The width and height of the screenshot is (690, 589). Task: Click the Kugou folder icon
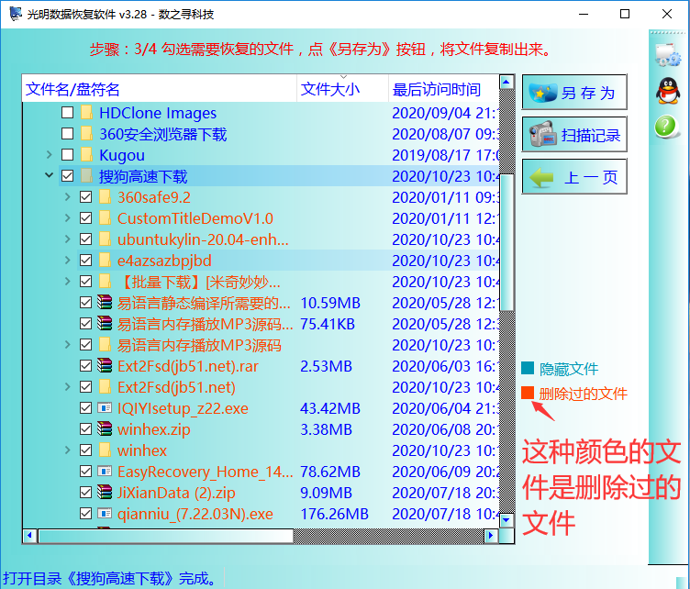[x=86, y=155]
